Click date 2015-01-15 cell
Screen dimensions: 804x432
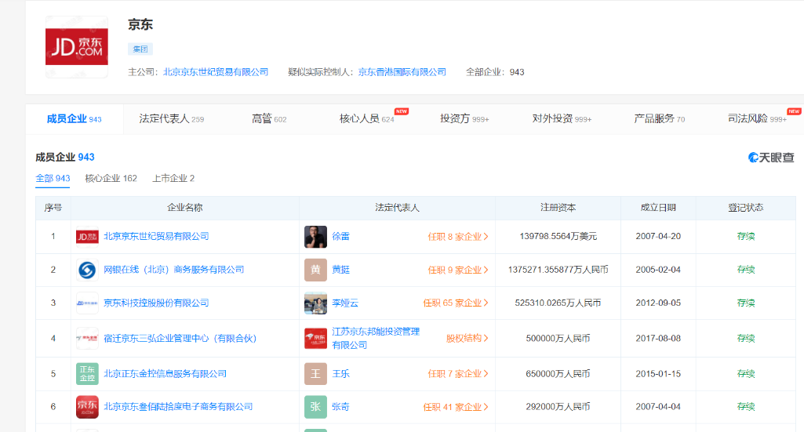(658, 373)
